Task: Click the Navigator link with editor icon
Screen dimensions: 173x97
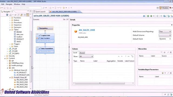Action: click(x=28, y=15)
